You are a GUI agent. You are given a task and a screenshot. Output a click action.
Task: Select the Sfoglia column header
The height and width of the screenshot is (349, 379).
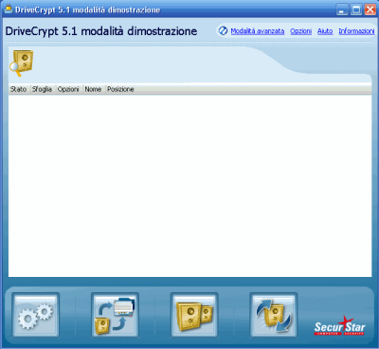click(x=42, y=89)
